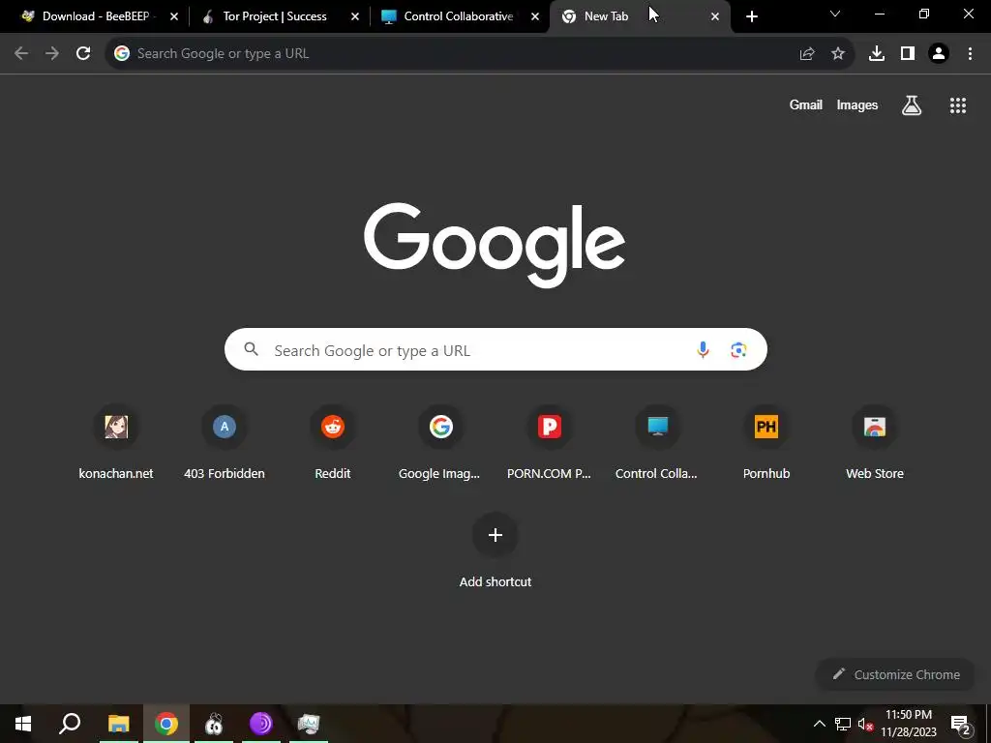
Task: Open the Chrome profile avatar icon
Action: [x=939, y=54]
